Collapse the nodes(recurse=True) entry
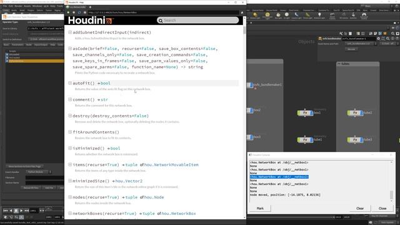 click(70, 197)
